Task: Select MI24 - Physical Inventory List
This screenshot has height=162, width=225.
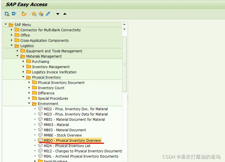Action: coord(67,146)
